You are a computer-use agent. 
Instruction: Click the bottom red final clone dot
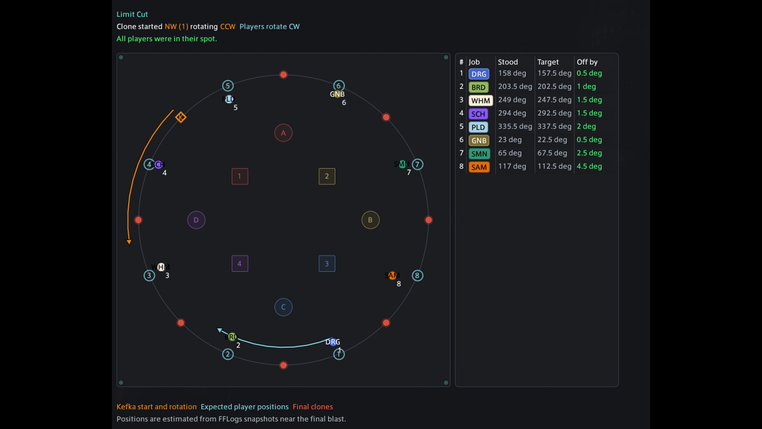pyautogui.click(x=283, y=365)
